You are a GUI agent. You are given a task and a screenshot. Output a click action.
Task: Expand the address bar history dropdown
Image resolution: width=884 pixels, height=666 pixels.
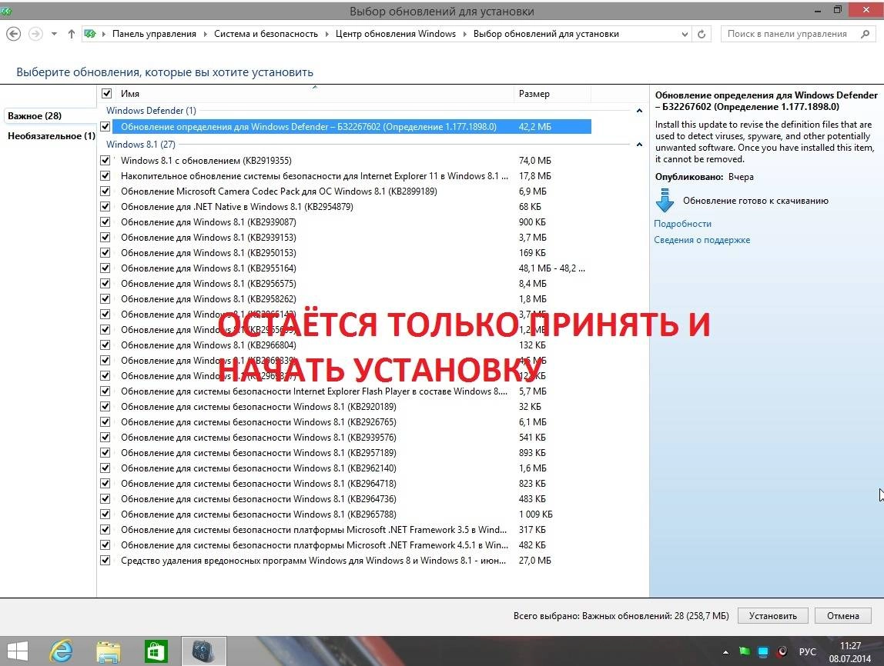coord(685,34)
